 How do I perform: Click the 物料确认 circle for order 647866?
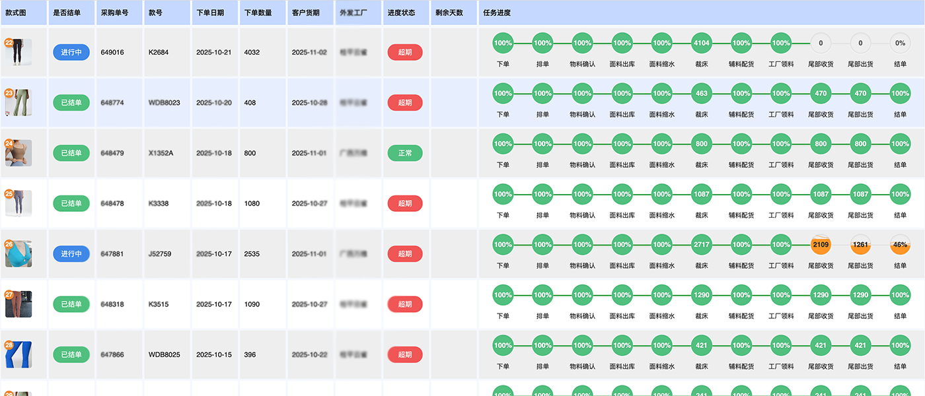tap(582, 345)
